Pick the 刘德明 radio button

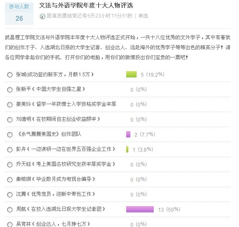(10, 120)
